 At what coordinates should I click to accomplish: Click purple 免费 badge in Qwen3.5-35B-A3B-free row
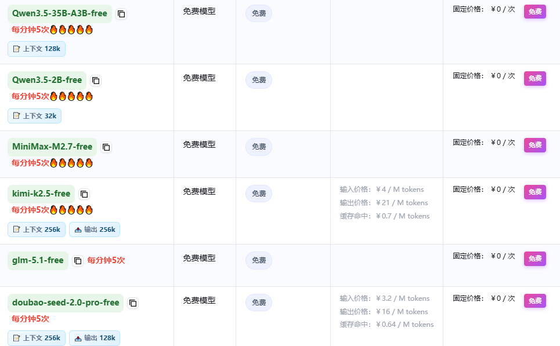point(535,12)
